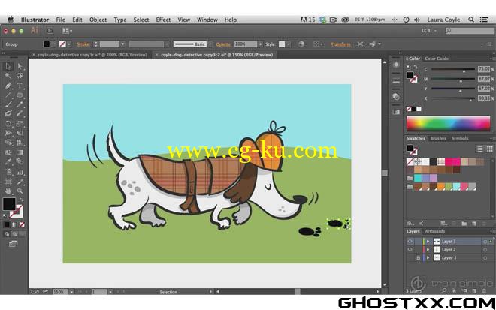Click the Opacity link in control bar
This screenshot has width=496, height=310.
pos(224,44)
